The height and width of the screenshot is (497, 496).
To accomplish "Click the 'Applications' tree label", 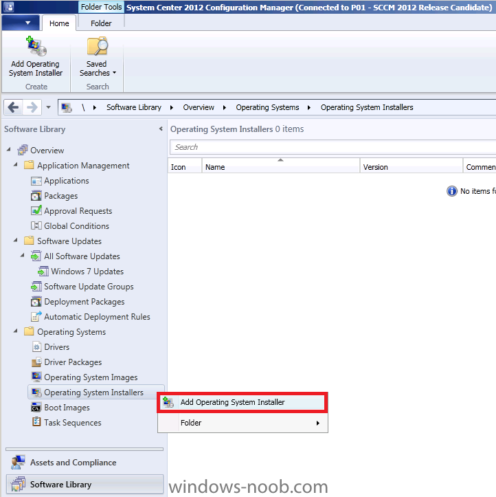I will tap(67, 181).
